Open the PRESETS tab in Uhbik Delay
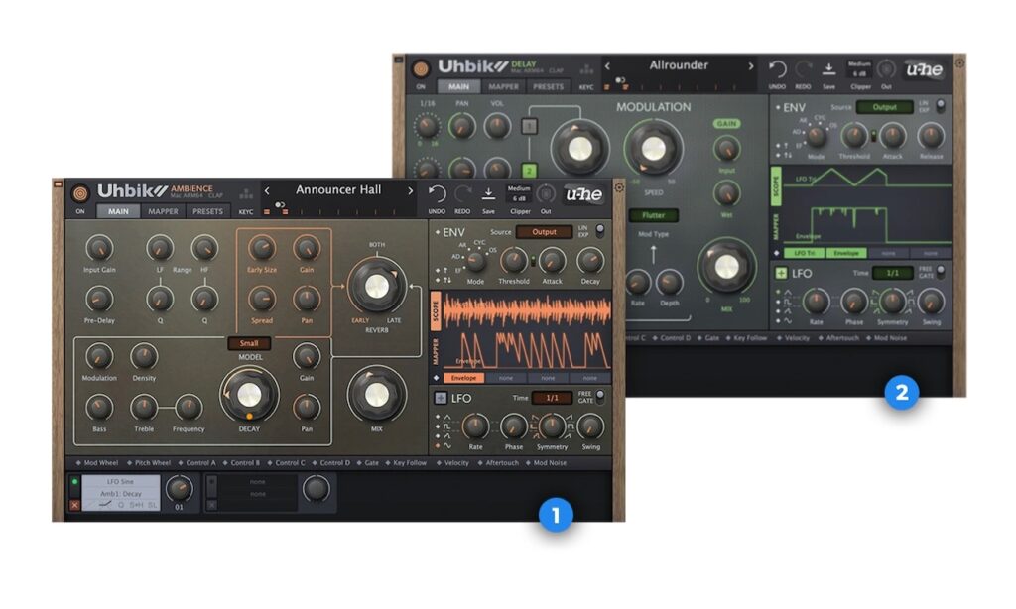Screen dimensions: 1016x609 (x=549, y=86)
